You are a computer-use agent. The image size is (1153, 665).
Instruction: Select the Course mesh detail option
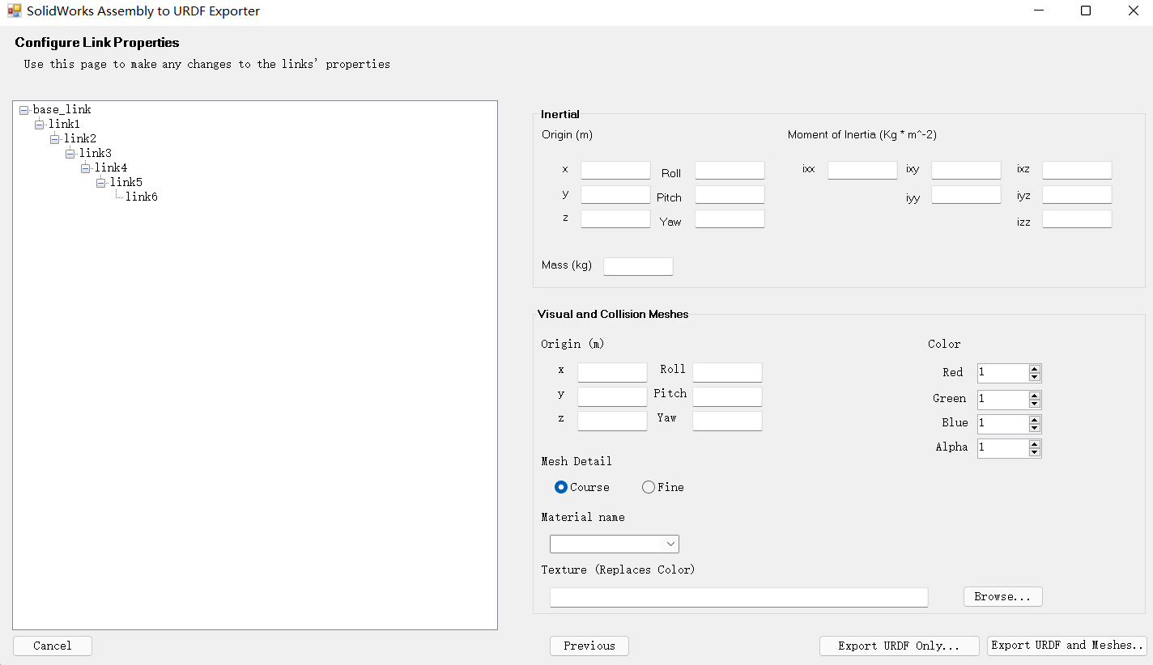[582, 487]
